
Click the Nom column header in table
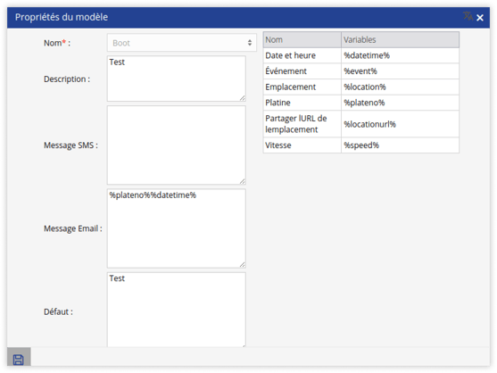(302, 39)
